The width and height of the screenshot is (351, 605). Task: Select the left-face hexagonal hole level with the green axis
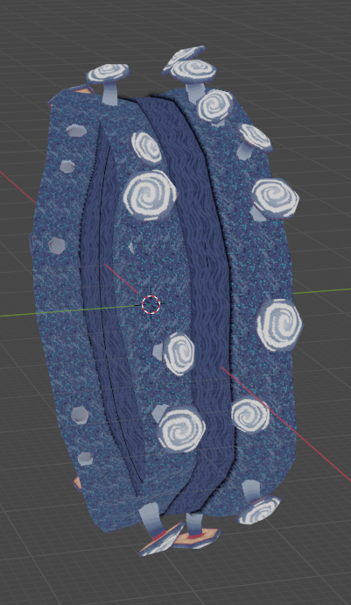[57, 246]
